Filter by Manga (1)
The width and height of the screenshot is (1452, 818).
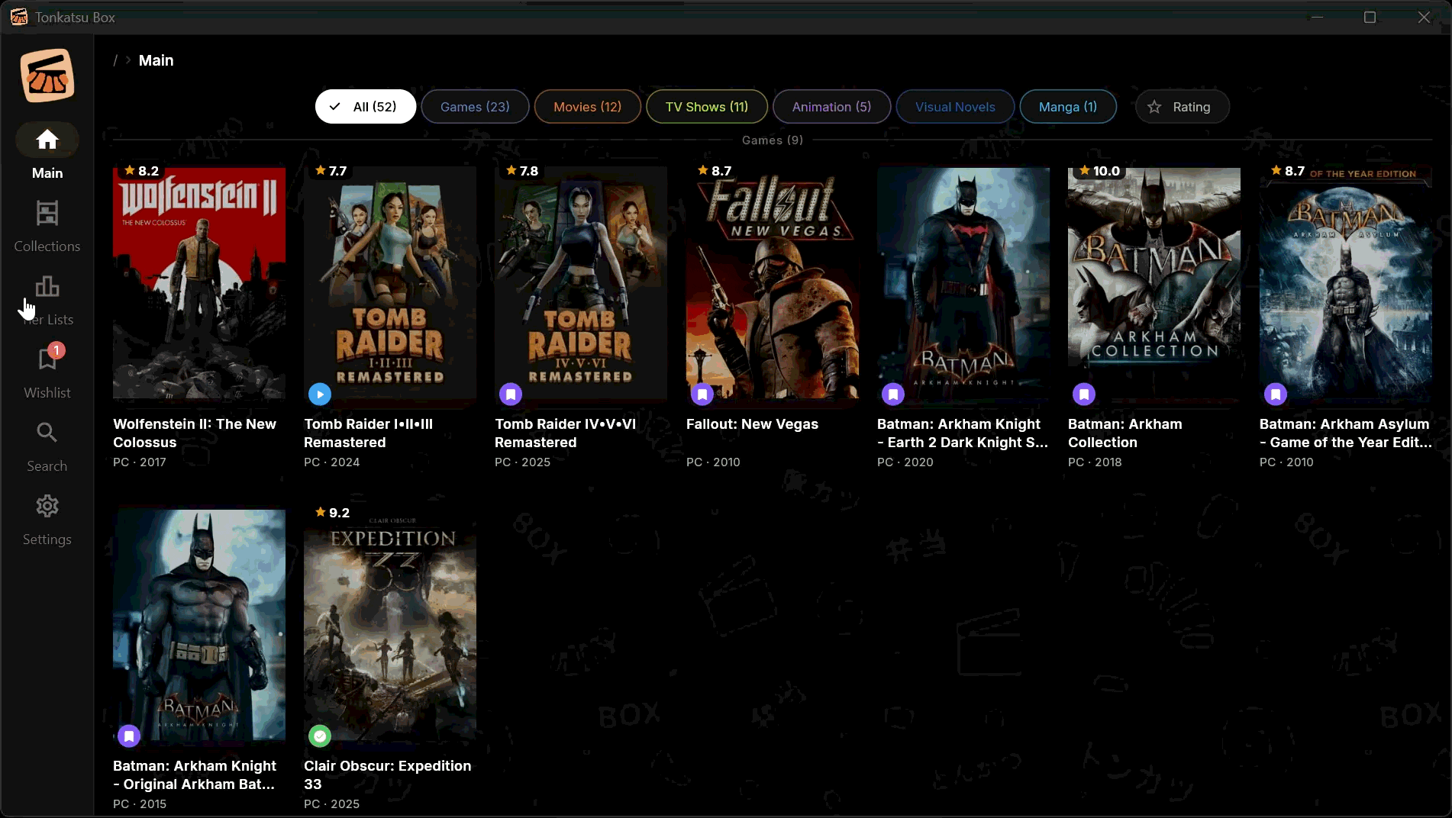[1068, 107]
